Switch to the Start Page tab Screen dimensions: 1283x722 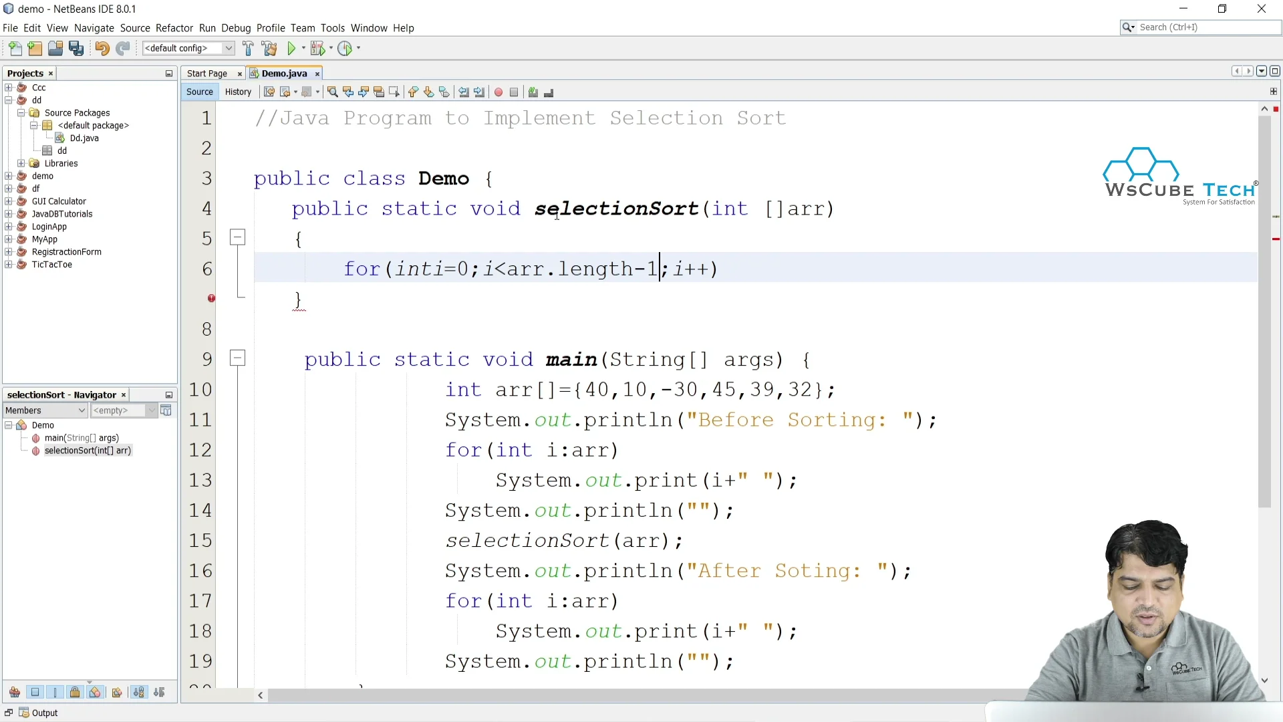point(206,74)
